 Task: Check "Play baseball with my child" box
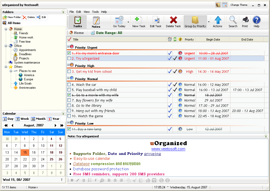pyautogui.click(x=69, y=89)
